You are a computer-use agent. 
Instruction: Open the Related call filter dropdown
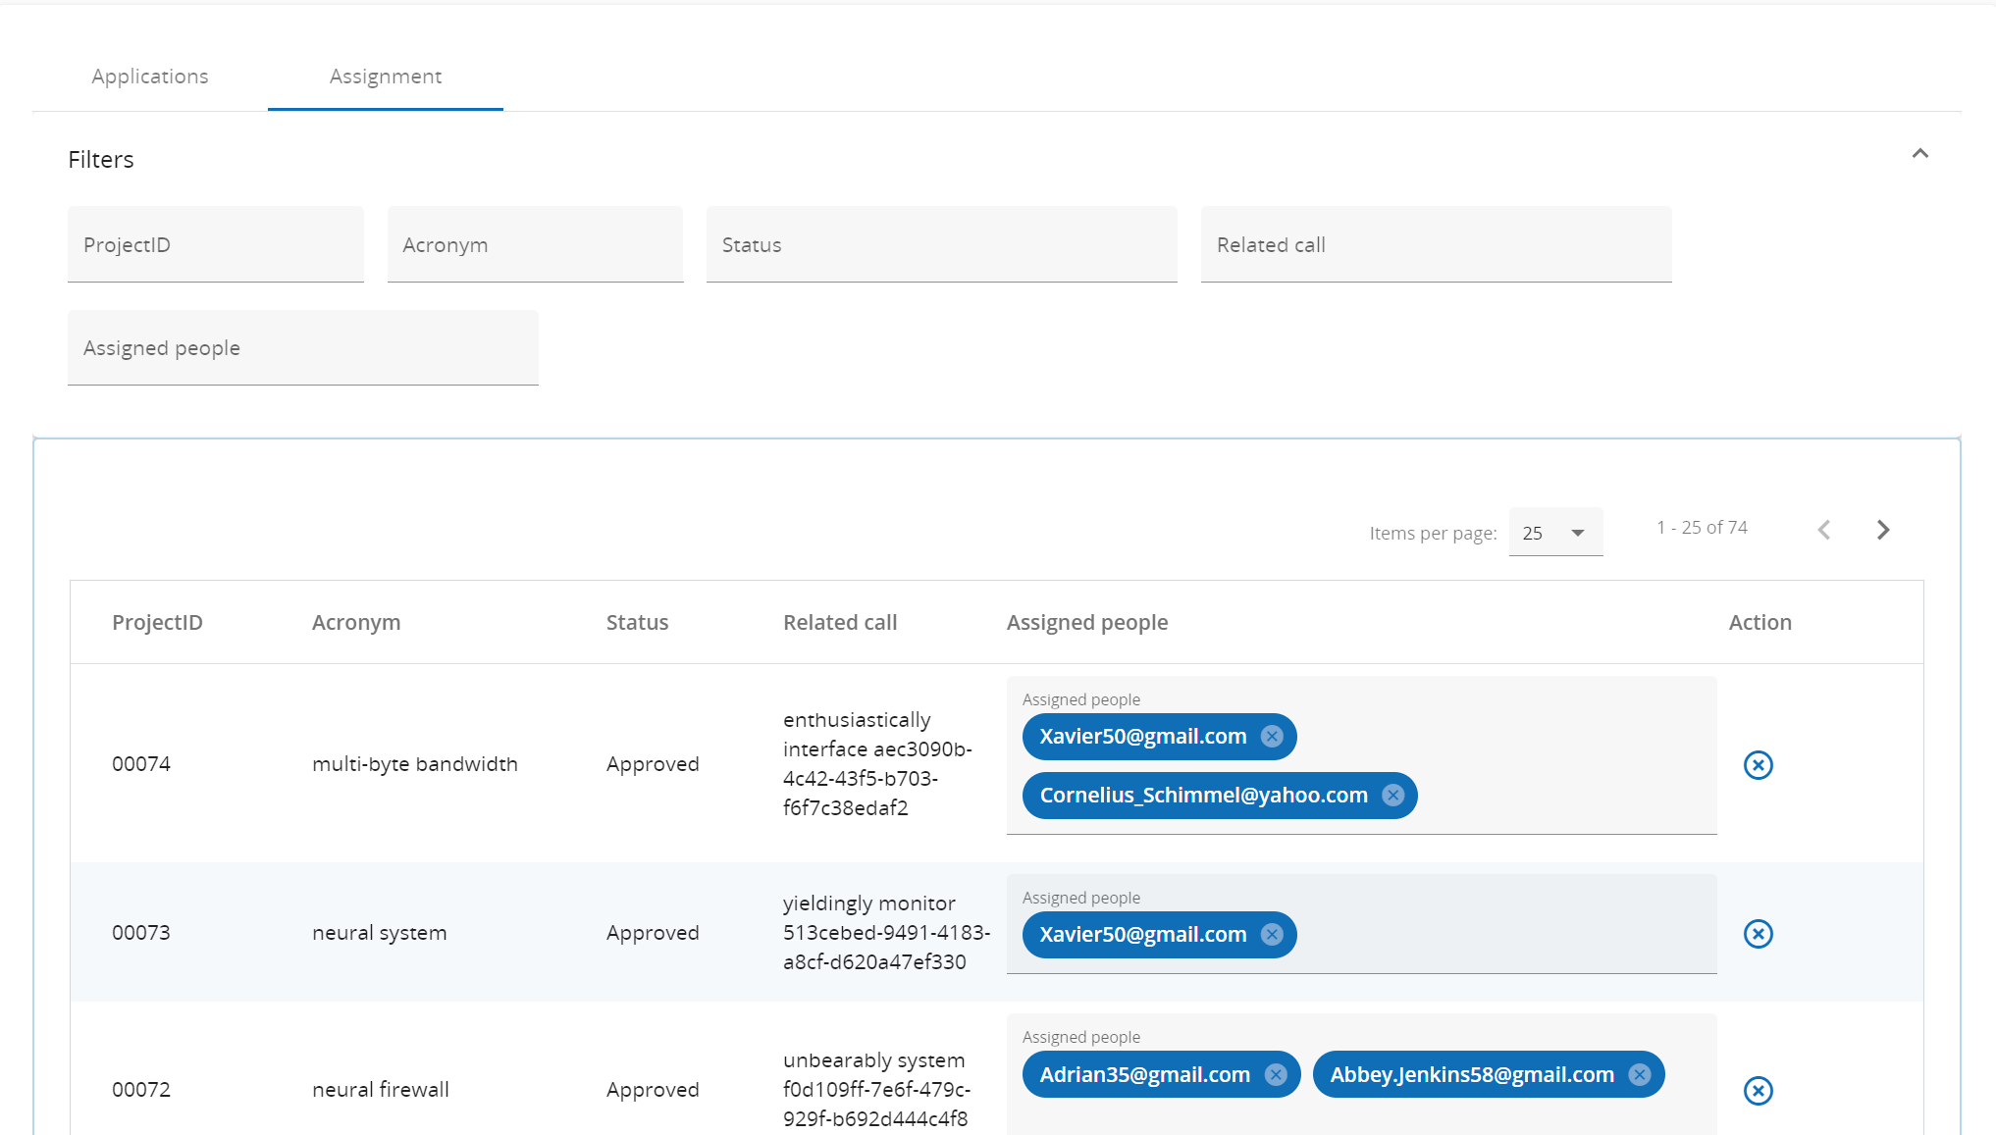click(1435, 245)
